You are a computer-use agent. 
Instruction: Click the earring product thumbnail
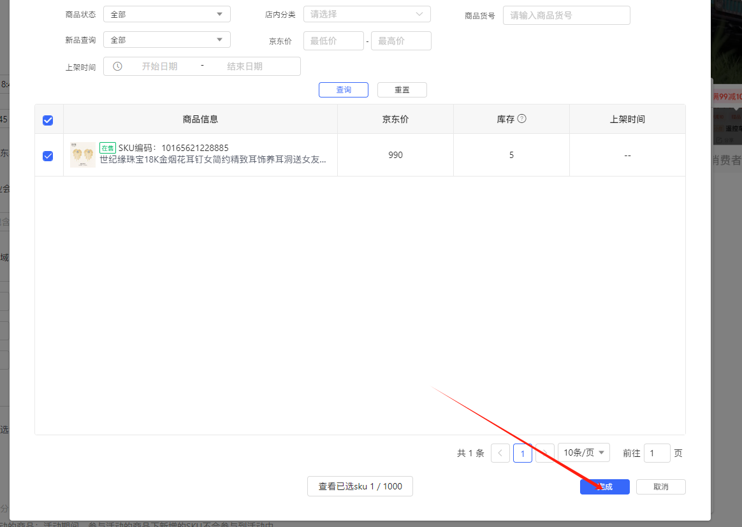[x=82, y=155]
